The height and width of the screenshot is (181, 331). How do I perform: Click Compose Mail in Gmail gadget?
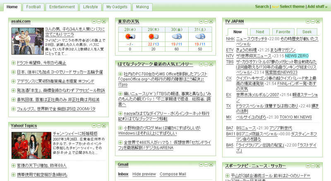click(173, 174)
